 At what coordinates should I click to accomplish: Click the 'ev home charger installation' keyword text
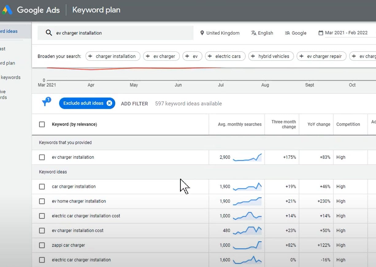tap(79, 201)
